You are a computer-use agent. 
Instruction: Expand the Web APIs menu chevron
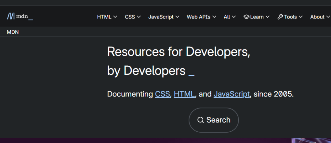214,17
